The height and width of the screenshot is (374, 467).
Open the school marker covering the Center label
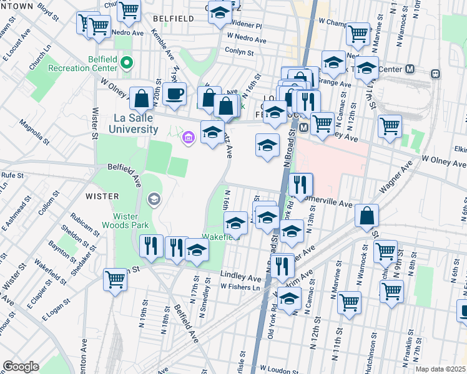pyautogui.click(x=367, y=70)
